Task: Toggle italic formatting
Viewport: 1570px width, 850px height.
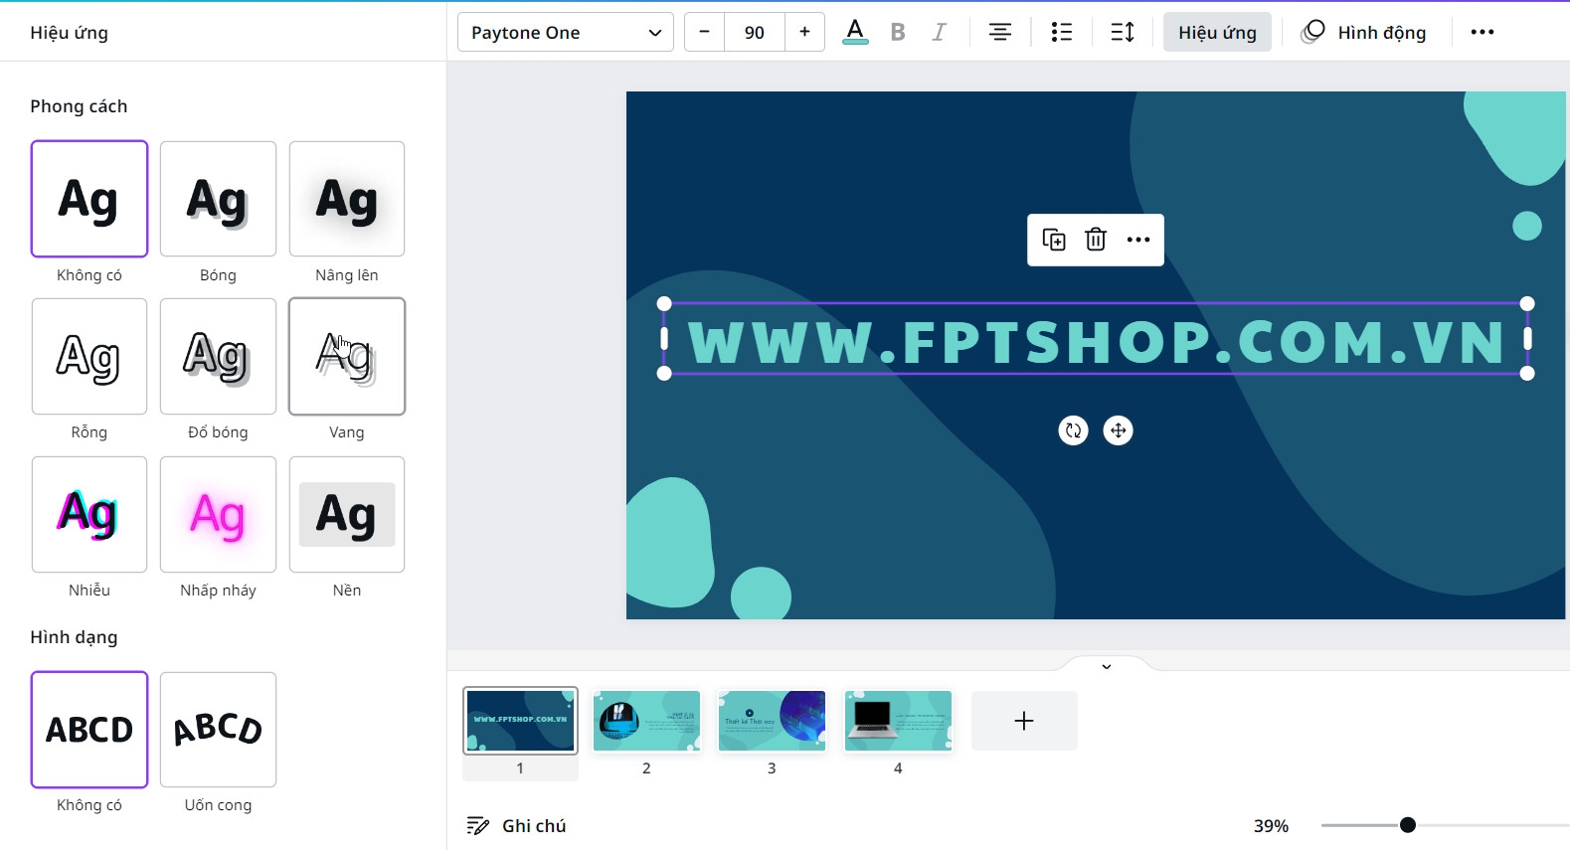Action: [x=939, y=32]
